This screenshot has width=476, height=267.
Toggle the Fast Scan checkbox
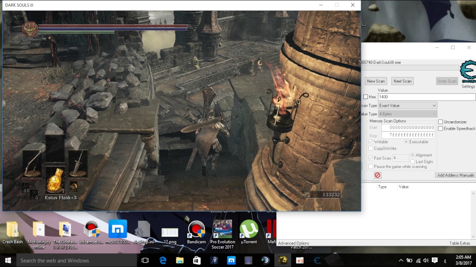click(x=371, y=158)
